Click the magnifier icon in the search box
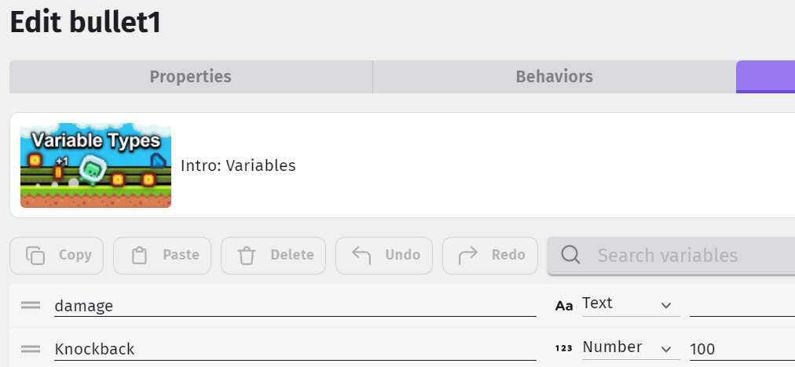Screen dimensions: 795x367 click(571, 255)
